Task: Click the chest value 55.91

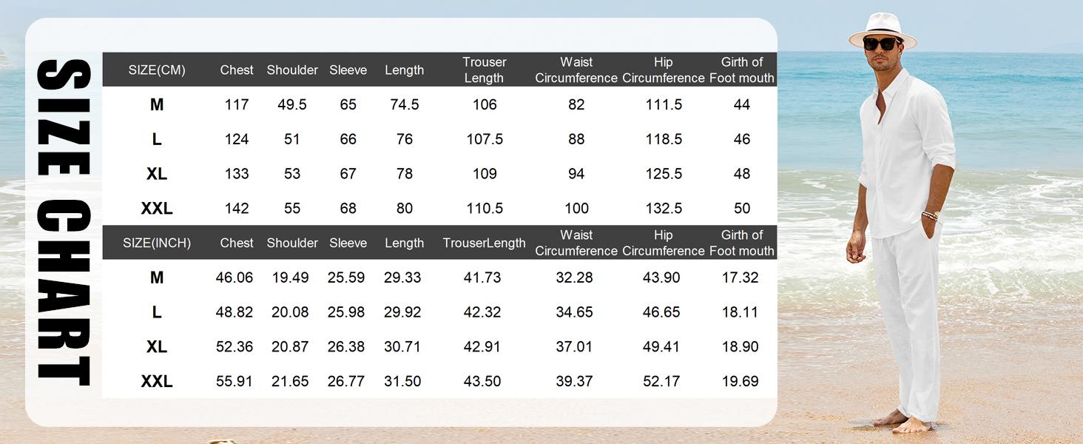Action: click(235, 381)
